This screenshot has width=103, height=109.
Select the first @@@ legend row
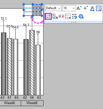33,6
